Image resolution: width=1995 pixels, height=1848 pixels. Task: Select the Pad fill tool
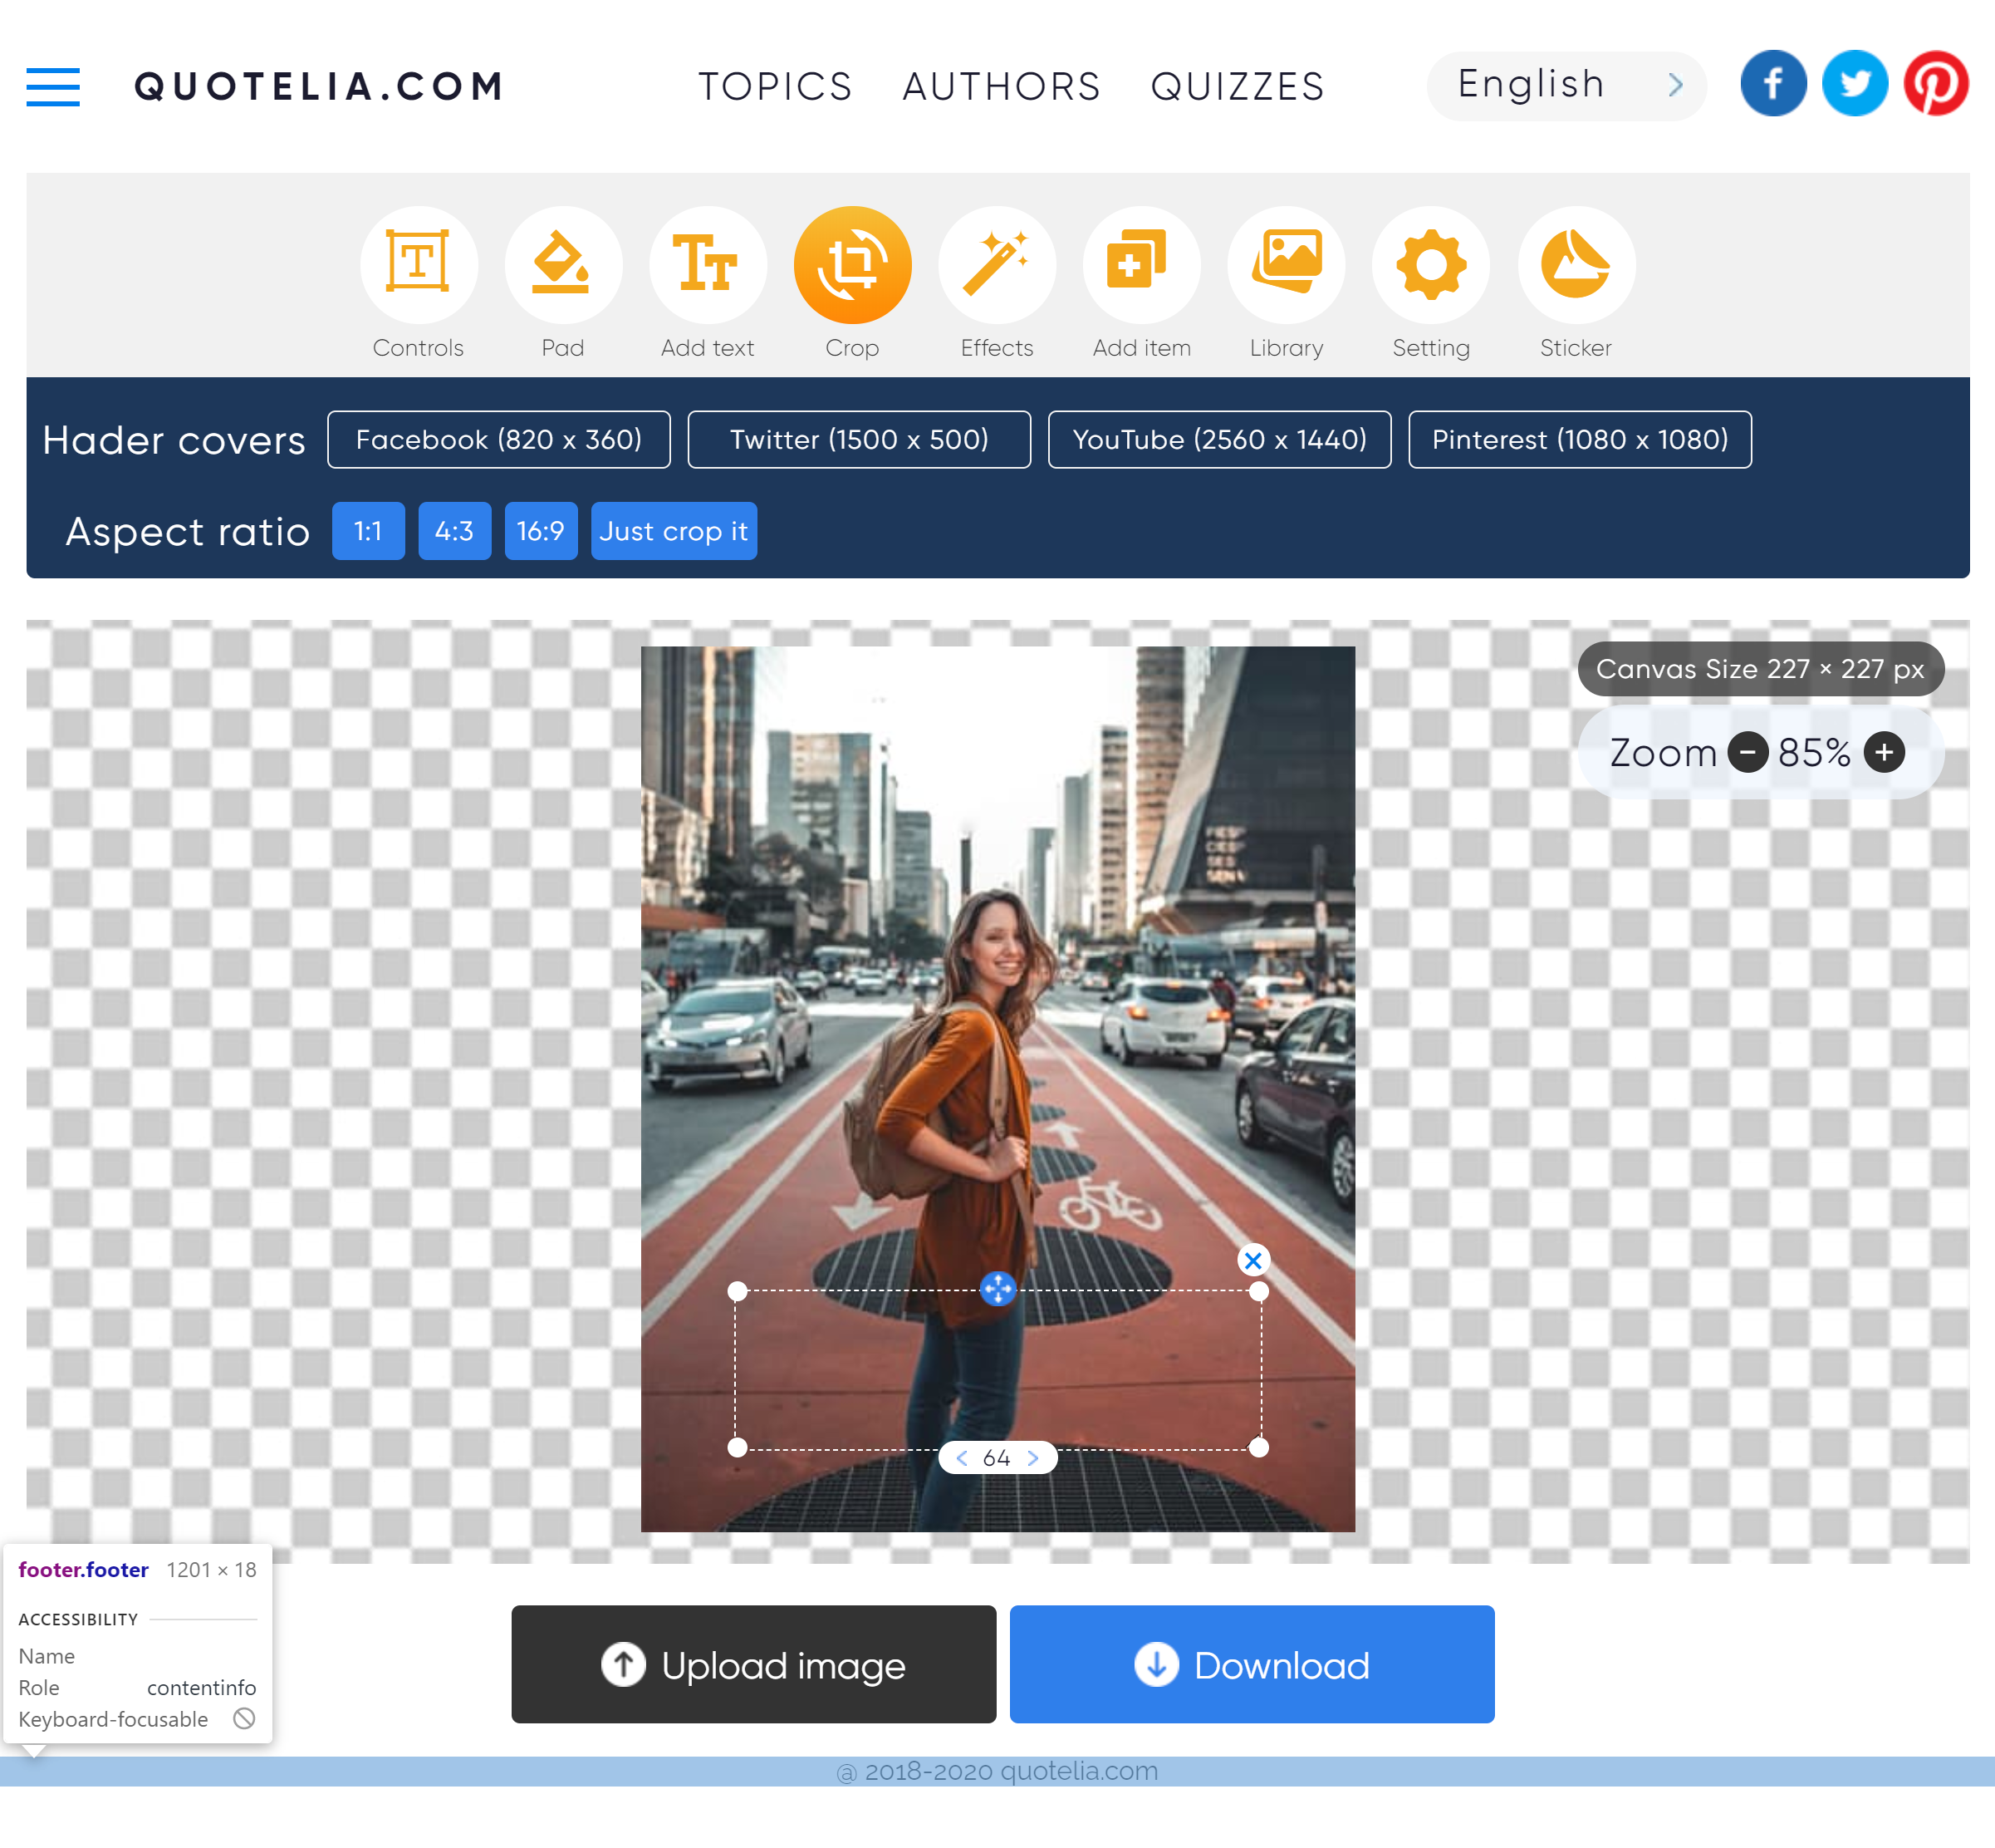pyautogui.click(x=563, y=265)
